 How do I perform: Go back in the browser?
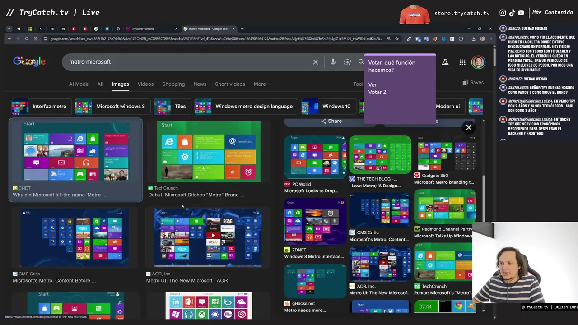pyautogui.click(x=9, y=39)
